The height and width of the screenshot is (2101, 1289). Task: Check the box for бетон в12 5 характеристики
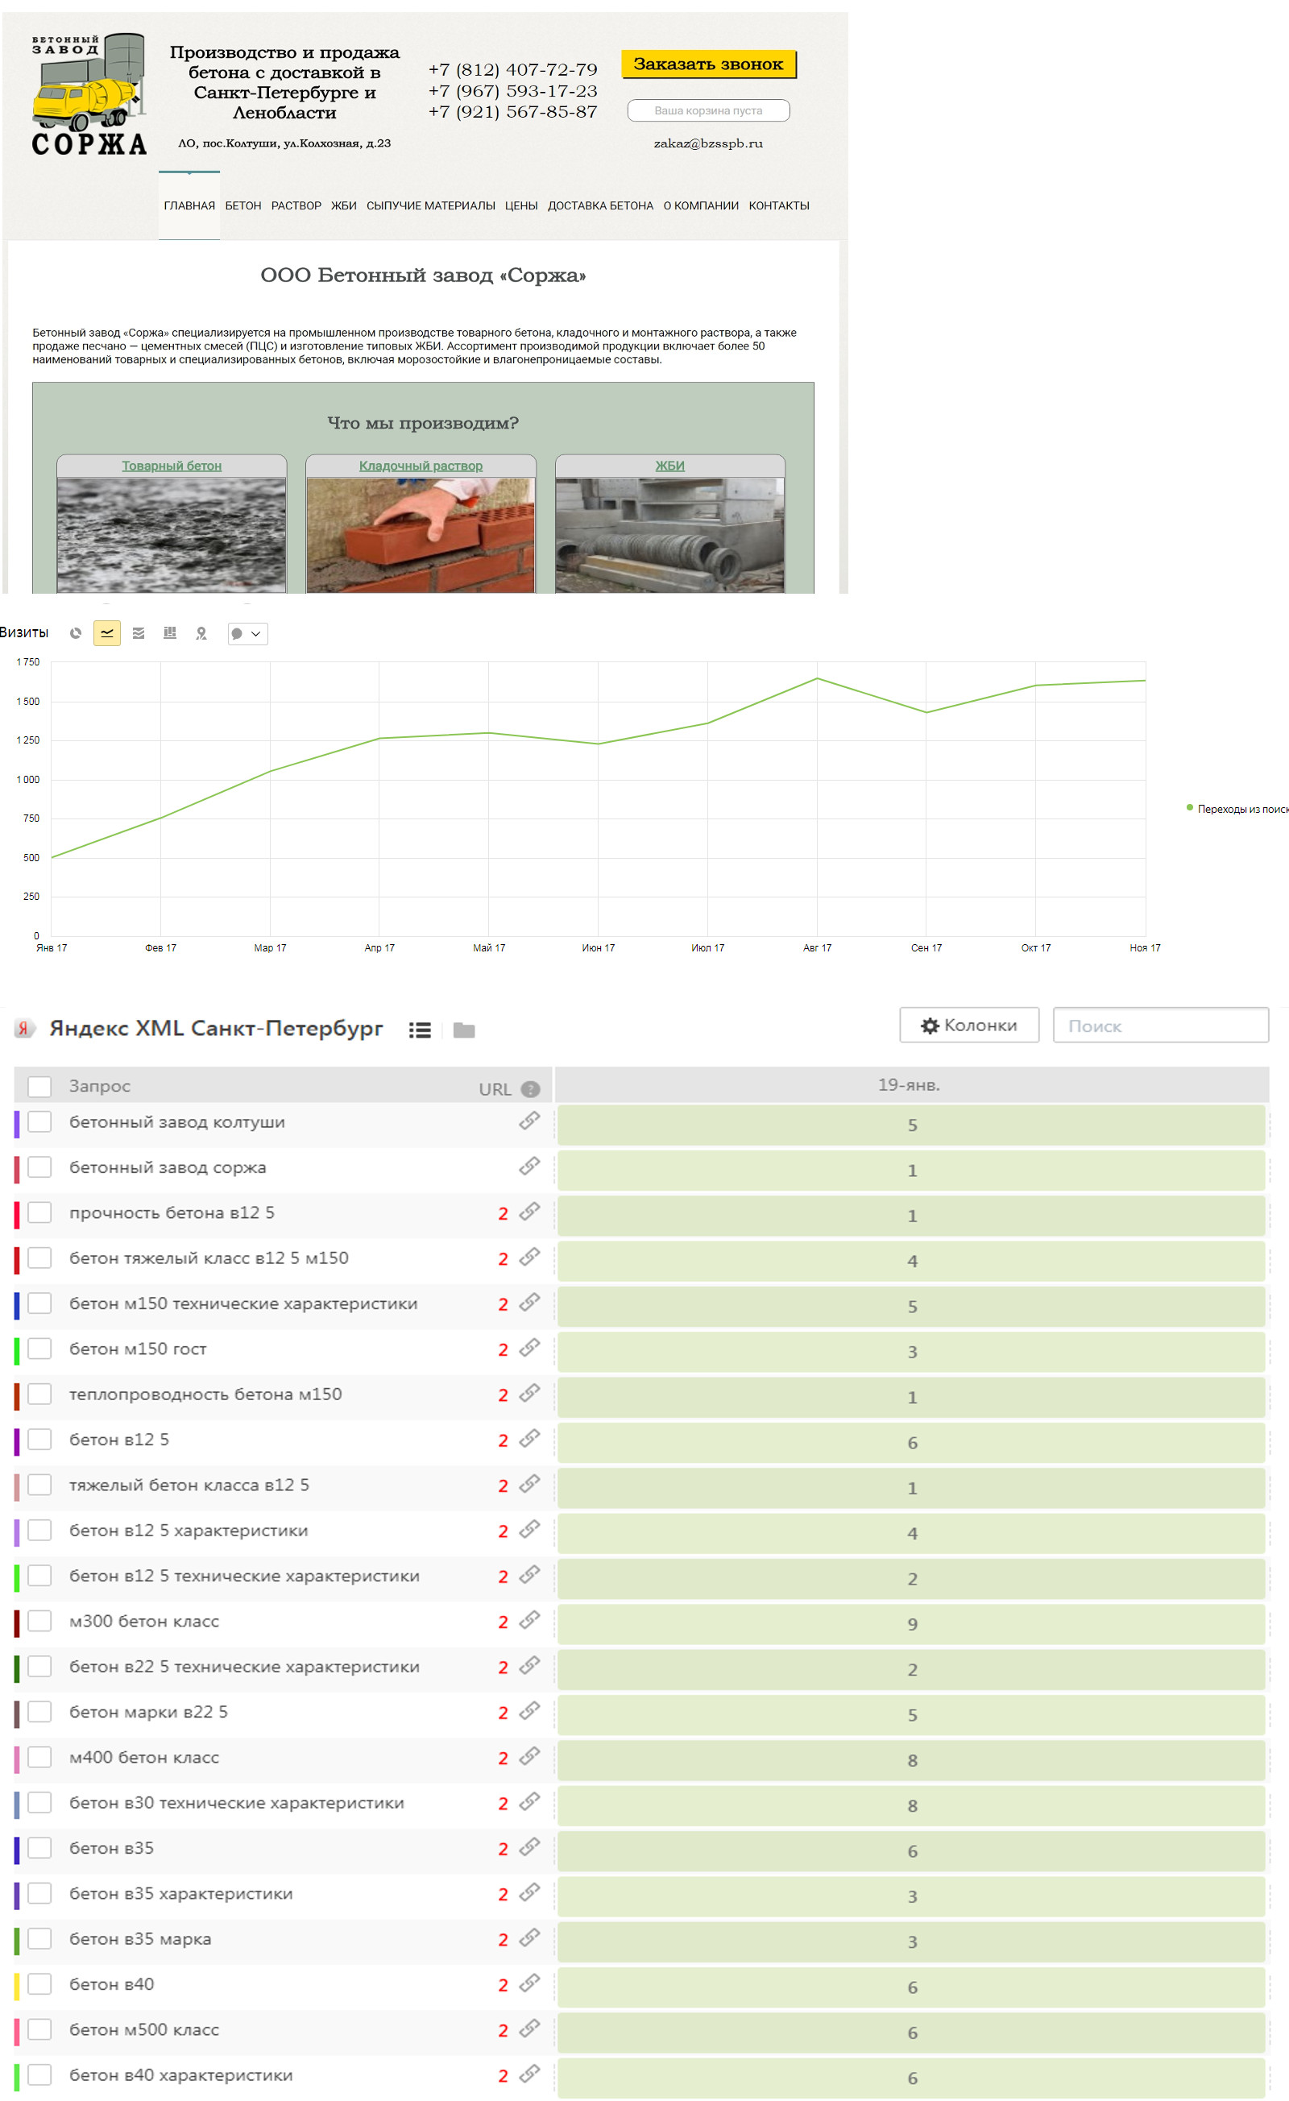click(39, 1531)
